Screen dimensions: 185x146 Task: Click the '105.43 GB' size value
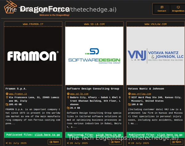(15, 105)
